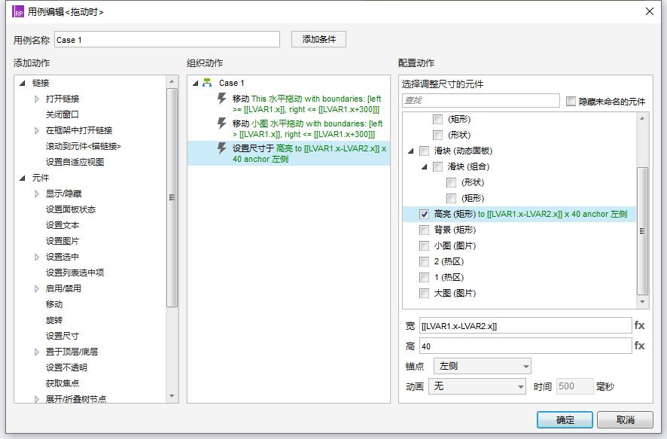Collapse the 滑块 (动态面板) tree node
Image resolution: width=667 pixels, height=439 pixels.
(x=411, y=151)
